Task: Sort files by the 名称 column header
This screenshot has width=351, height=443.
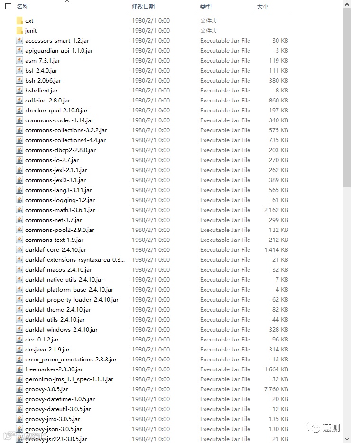Action: pyautogui.click(x=23, y=7)
